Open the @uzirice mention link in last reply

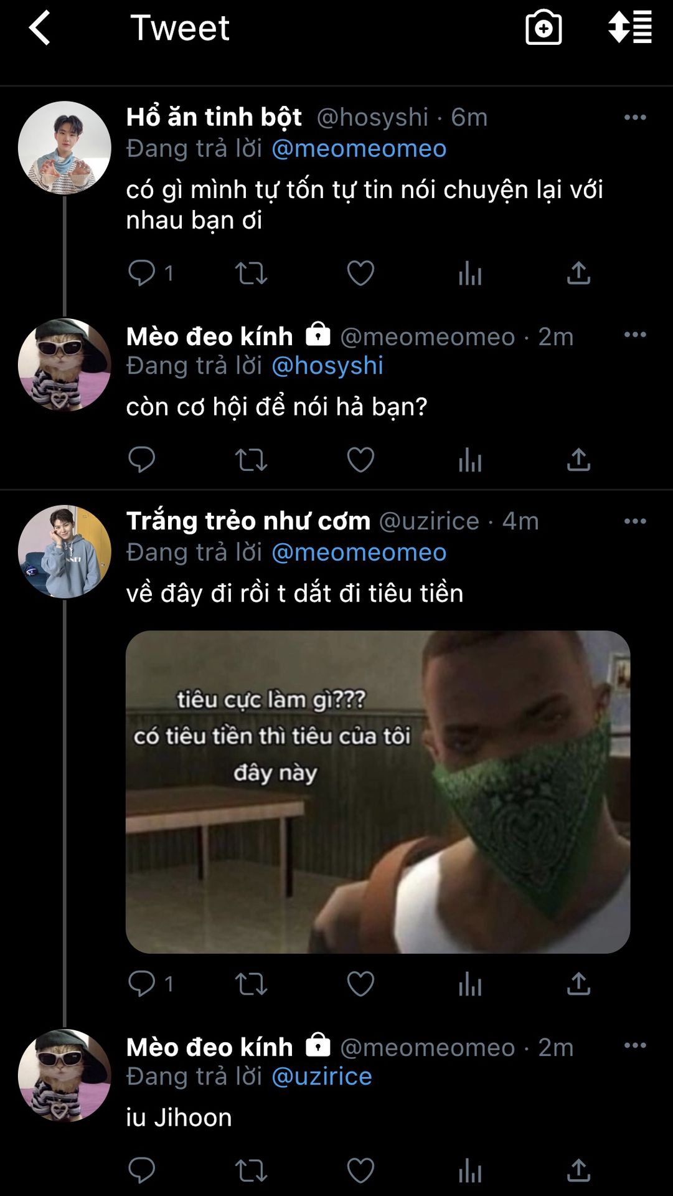tap(322, 1076)
